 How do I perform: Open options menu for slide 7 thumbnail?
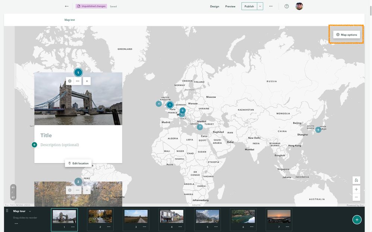(x=287, y=227)
